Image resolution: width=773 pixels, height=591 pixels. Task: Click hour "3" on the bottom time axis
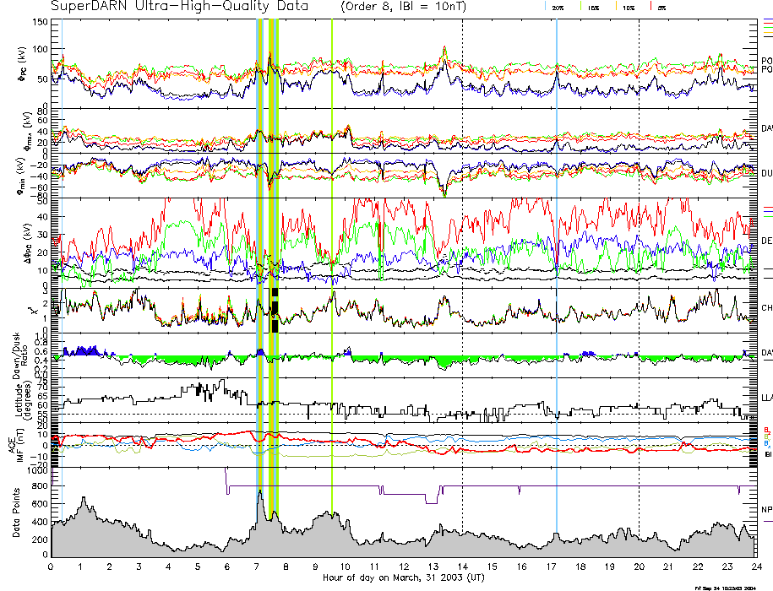click(139, 567)
